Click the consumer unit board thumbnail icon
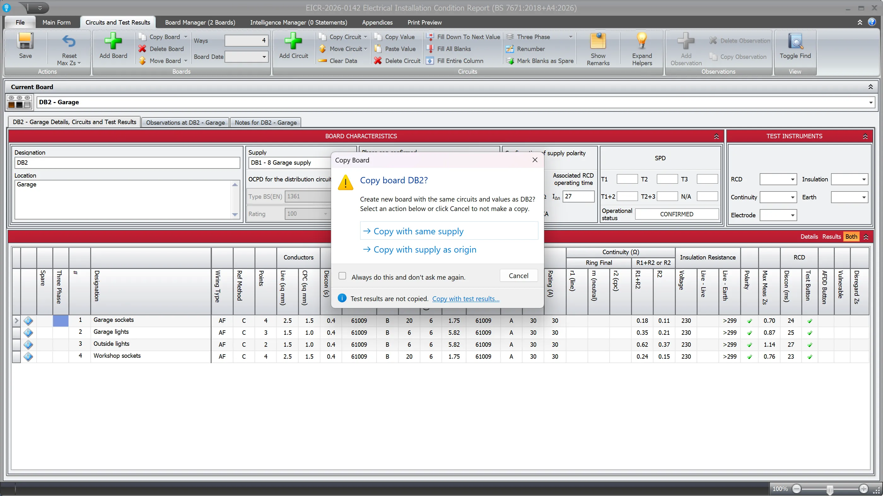Viewport: 883px width, 496px height. coord(19,102)
